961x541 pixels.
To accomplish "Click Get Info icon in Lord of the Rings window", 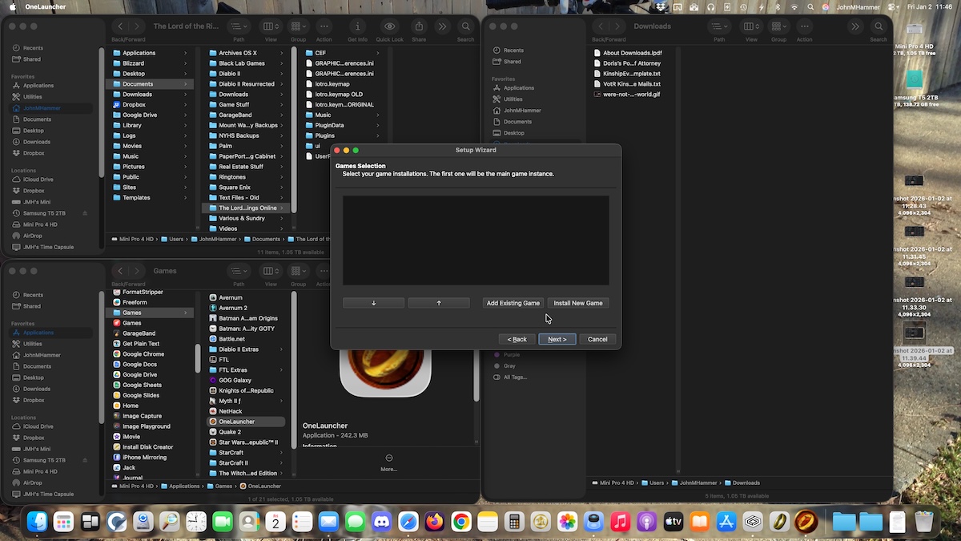I will coord(357,26).
